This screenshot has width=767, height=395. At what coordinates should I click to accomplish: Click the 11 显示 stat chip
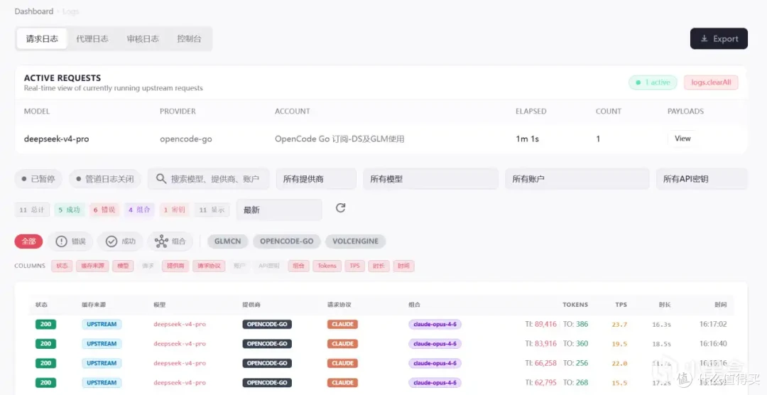click(x=212, y=210)
